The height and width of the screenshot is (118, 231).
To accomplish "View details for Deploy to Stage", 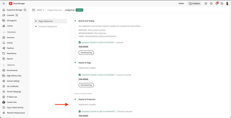I will click(83, 79).
